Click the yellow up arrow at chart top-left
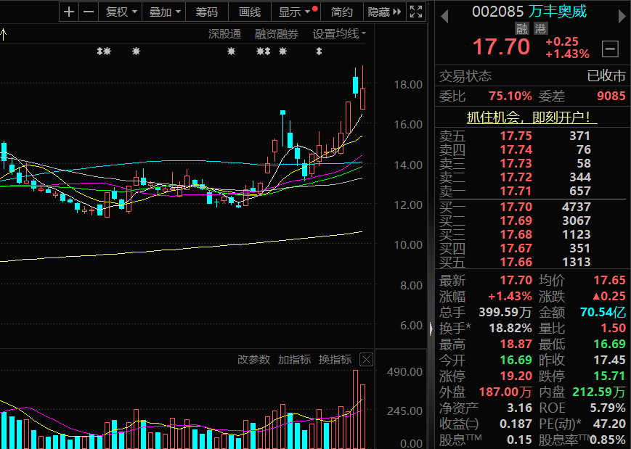The width and height of the screenshot is (631, 449). click(4, 35)
